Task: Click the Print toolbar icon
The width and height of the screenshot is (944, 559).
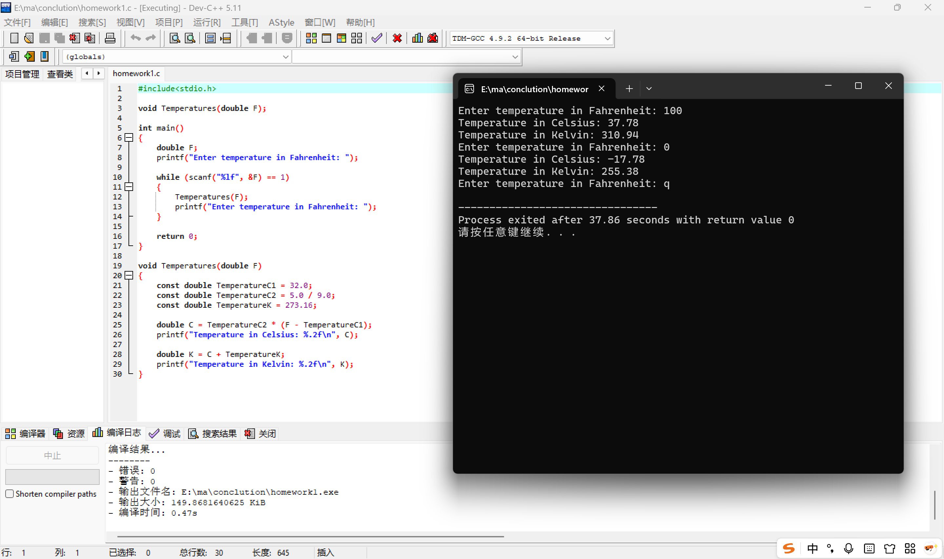Action: click(x=110, y=38)
